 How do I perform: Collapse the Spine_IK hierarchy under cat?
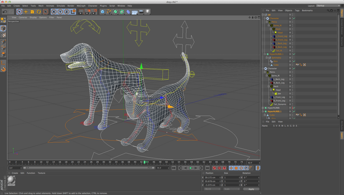pos(269,26)
